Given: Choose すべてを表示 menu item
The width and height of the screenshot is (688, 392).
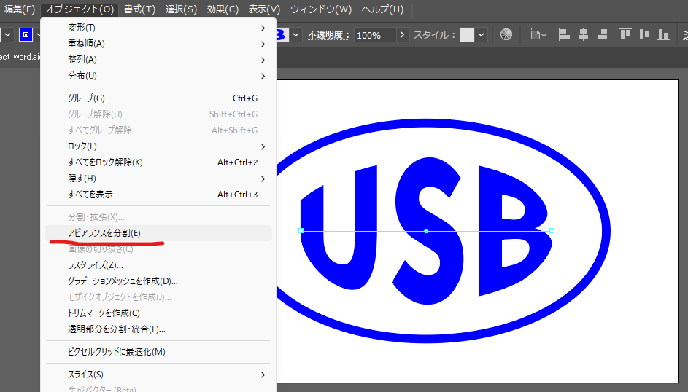Looking at the screenshot, I should click(158, 195).
